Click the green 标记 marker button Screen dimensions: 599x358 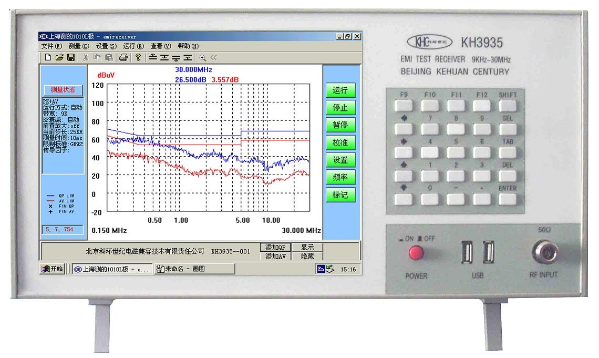coord(341,195)
